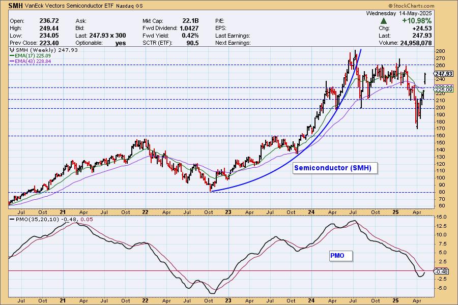Click the green up-triangle change indicator
This screenshot has width=458, height=305.
tap(384, 21)
